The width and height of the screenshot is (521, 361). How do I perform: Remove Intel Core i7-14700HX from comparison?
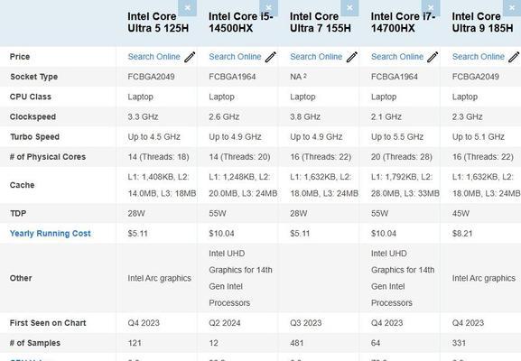431,8
